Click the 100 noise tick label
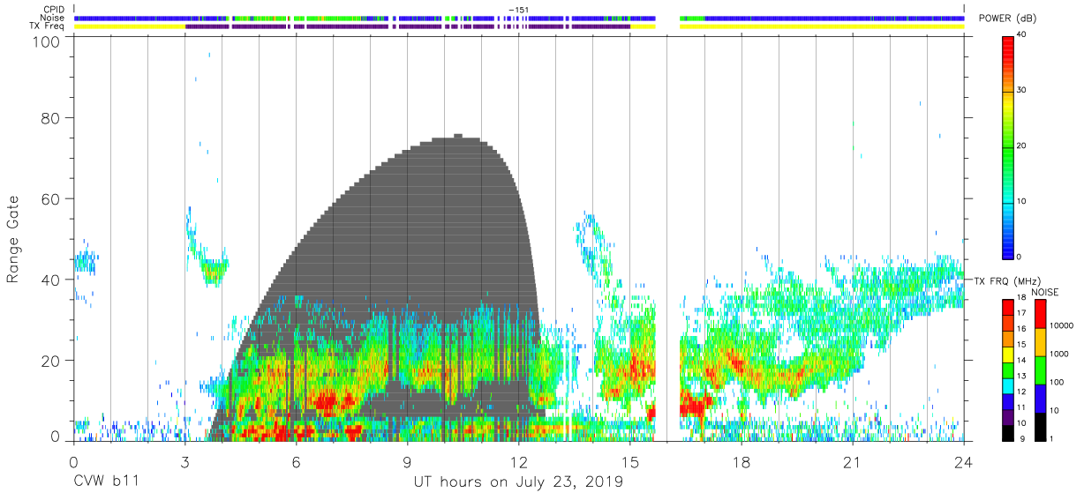 click(x=1058, y=382)
